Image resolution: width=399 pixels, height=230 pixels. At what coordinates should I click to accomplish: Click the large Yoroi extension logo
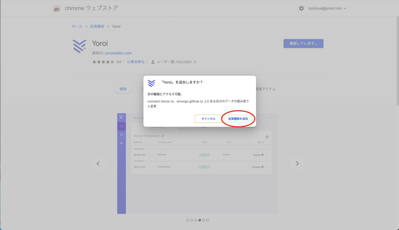pyautogui.click(x=79, y=46)
